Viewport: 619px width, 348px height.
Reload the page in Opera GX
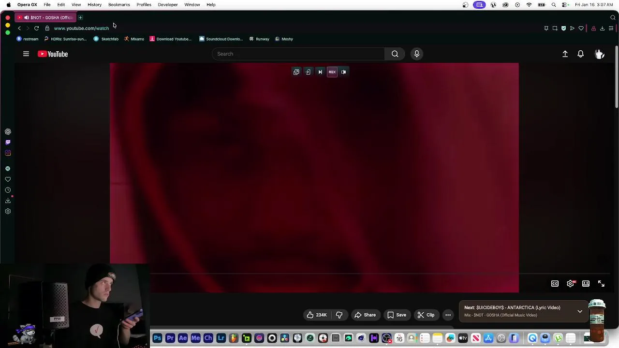coord(36,28)
